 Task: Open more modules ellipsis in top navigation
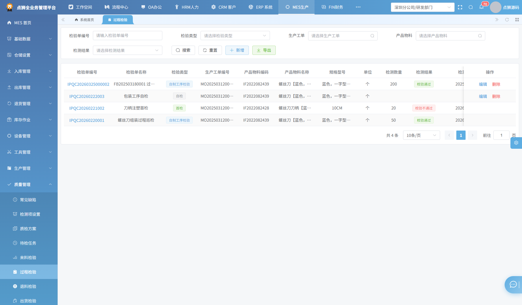pyautogui.click(x=358, y=7)
